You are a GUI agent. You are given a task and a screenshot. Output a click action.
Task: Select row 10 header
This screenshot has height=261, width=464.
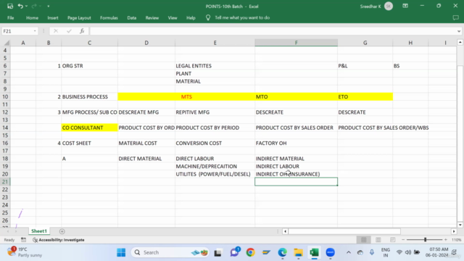coord(5,96)
